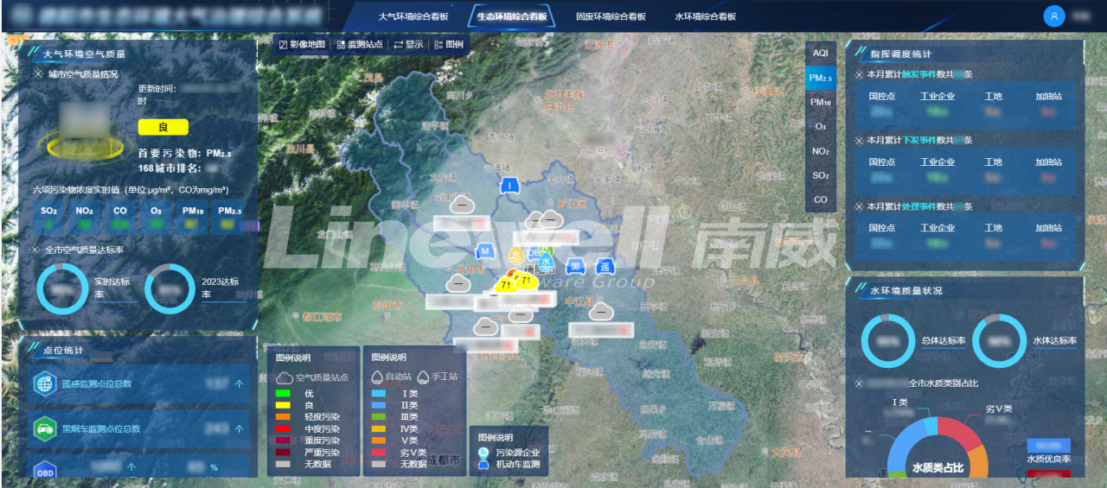1107x488 pixels.
Task: Toggle the 图例 legend visibility
Action: point(449,44)
